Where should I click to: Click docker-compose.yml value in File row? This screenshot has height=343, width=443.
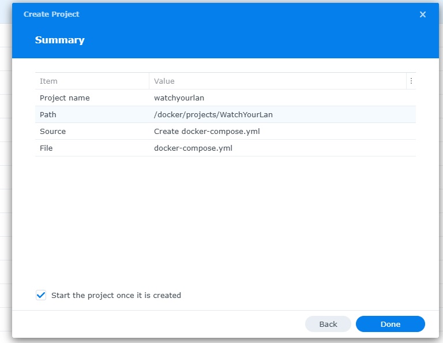pyautogui.click(x=193, y=148)
